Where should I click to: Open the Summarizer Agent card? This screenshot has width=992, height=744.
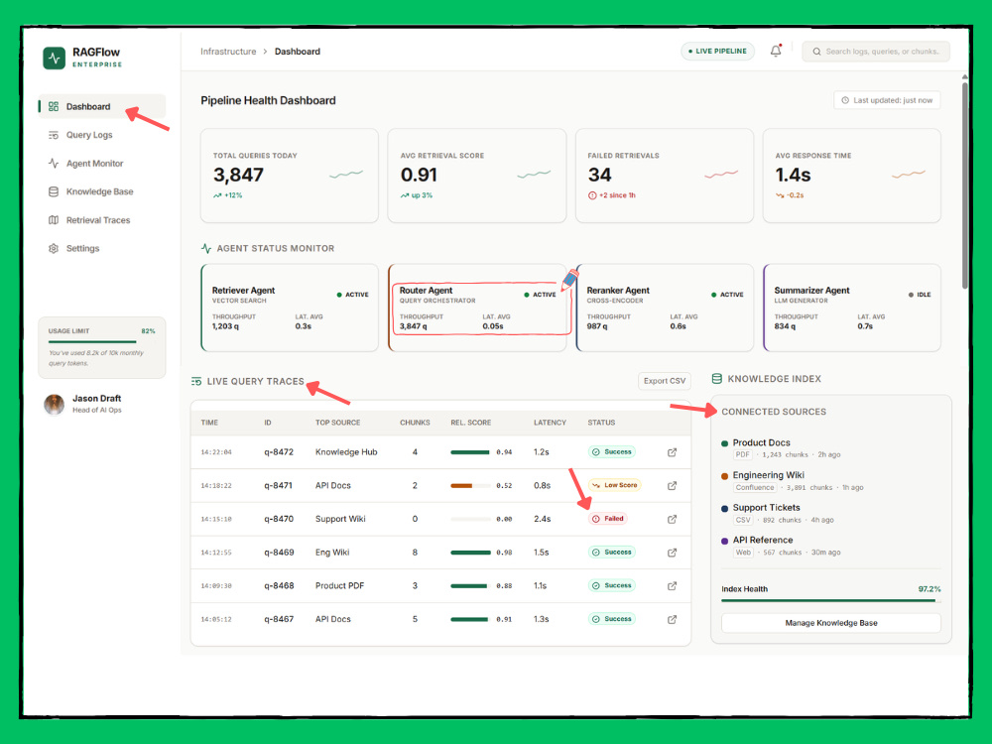852,308
